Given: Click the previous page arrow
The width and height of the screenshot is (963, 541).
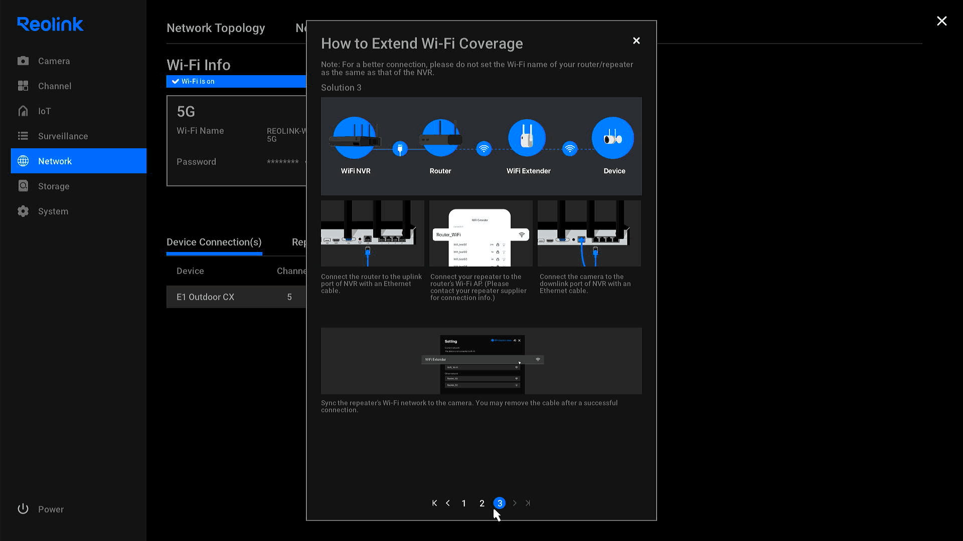Looking at the screenshot, I should [x=448, y=503].
